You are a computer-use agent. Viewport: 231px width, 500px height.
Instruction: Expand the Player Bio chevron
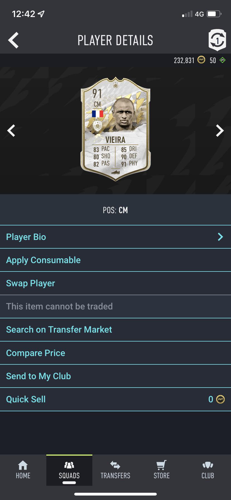pos(220,237)
